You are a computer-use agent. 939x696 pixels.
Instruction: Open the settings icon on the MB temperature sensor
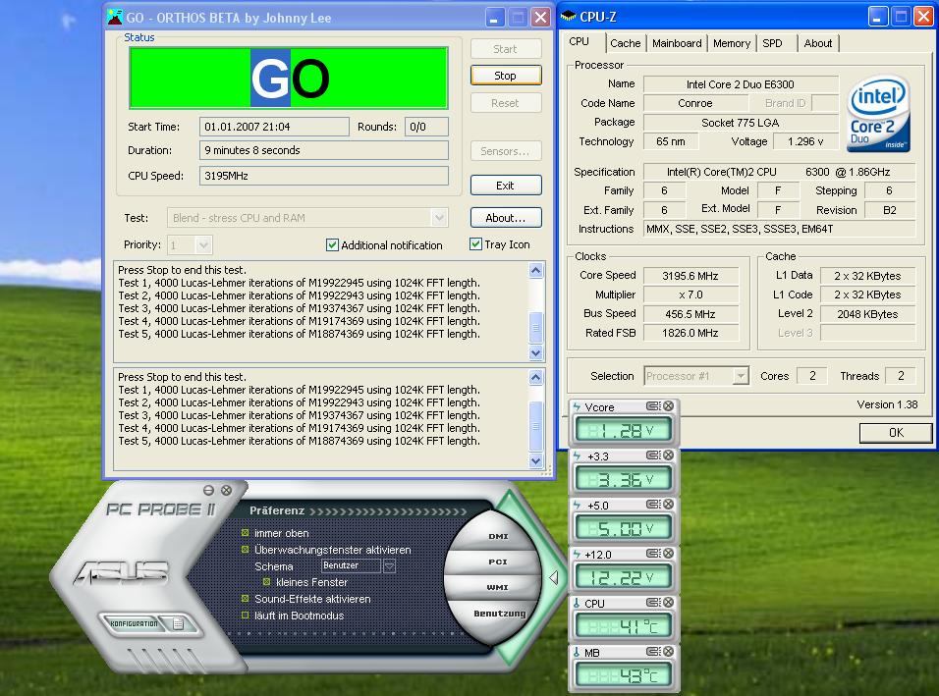pyautogui.click(x=653, y=652)
